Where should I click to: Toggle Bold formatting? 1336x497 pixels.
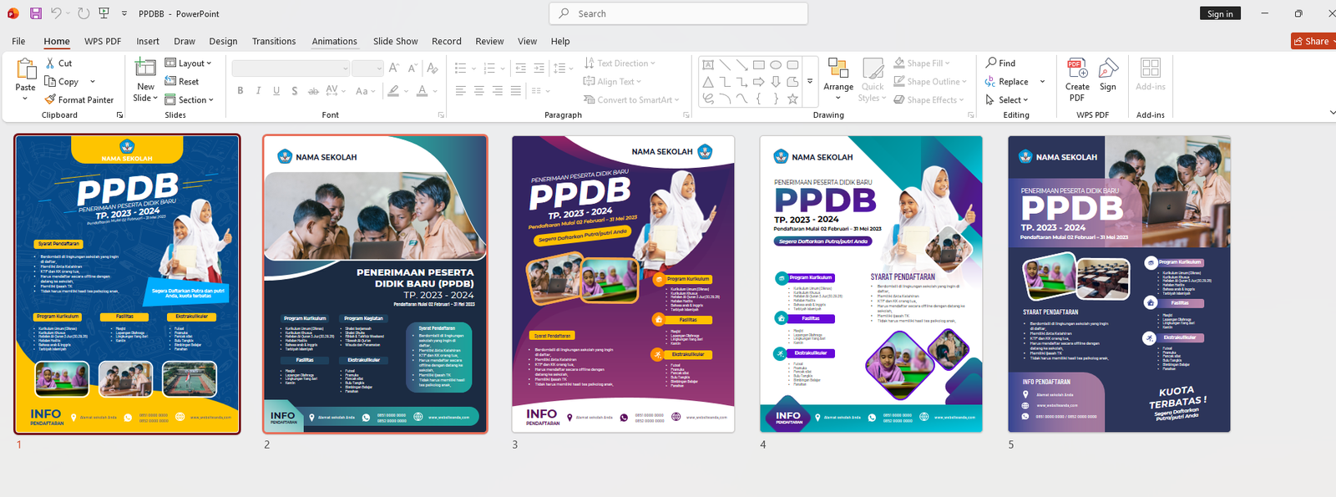point(240,91)
